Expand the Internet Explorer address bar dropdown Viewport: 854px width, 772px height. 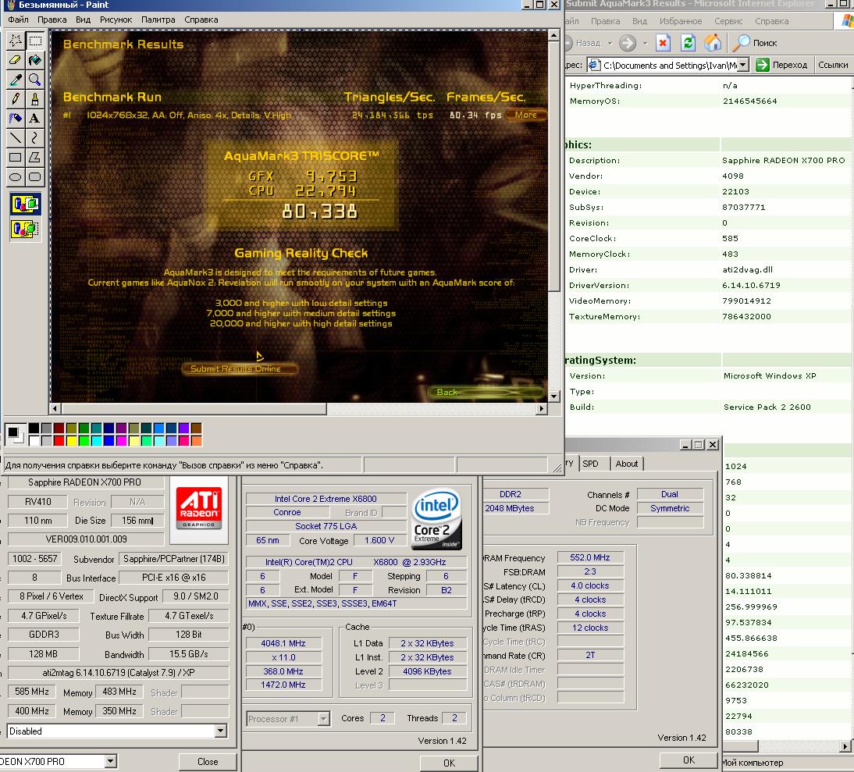(x=743, y=66)
